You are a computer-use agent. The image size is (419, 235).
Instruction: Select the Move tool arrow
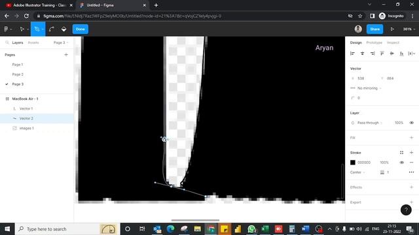(x=22, y=29)
